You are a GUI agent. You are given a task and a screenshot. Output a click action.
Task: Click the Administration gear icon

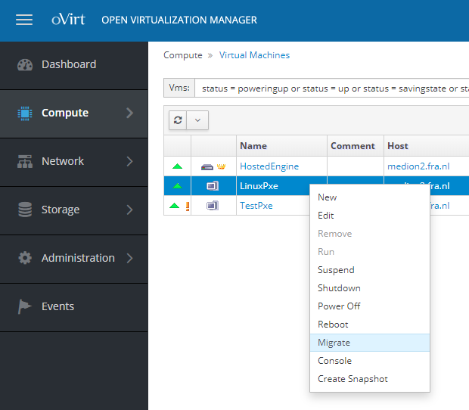click(25, 258)
